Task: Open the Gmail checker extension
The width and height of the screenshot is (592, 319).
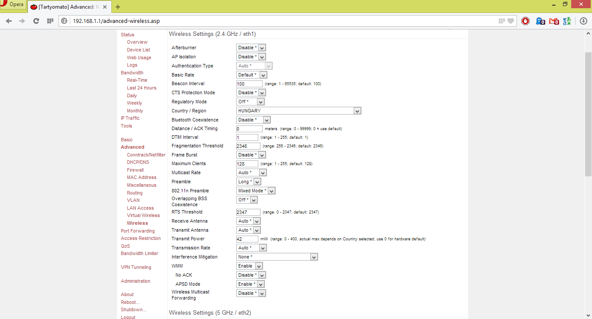Action: pos(554,21)
